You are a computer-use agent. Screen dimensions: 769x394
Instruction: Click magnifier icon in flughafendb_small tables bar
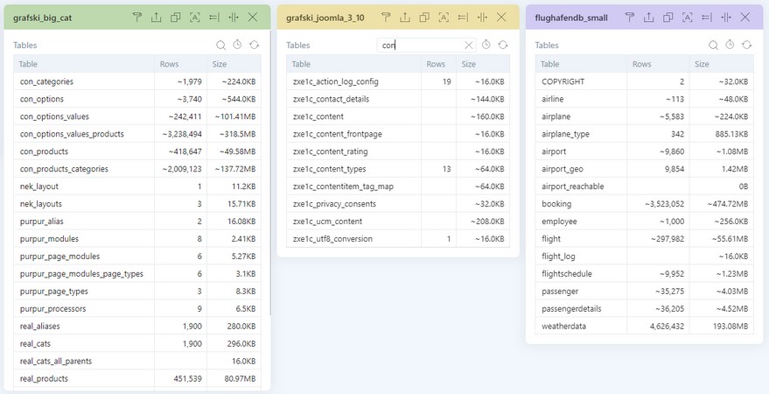[714, 45]
